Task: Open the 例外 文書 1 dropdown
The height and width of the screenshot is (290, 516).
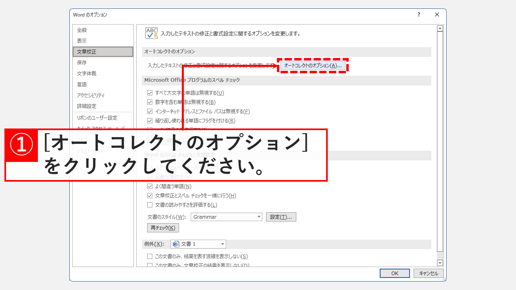Action: (x=198, y=244)
